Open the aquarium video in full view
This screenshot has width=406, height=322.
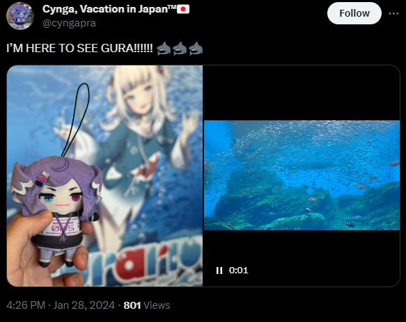tap(302, 175)
